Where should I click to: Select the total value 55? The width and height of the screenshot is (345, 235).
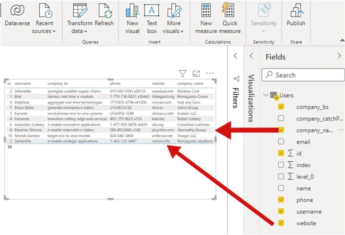10,147
